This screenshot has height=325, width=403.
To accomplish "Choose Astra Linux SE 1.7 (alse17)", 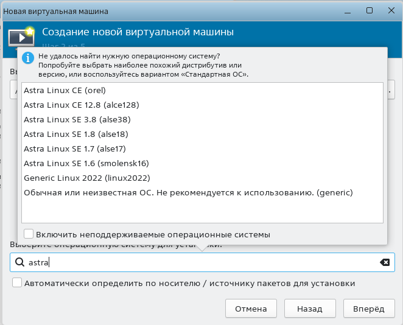I will pos(75,149).
